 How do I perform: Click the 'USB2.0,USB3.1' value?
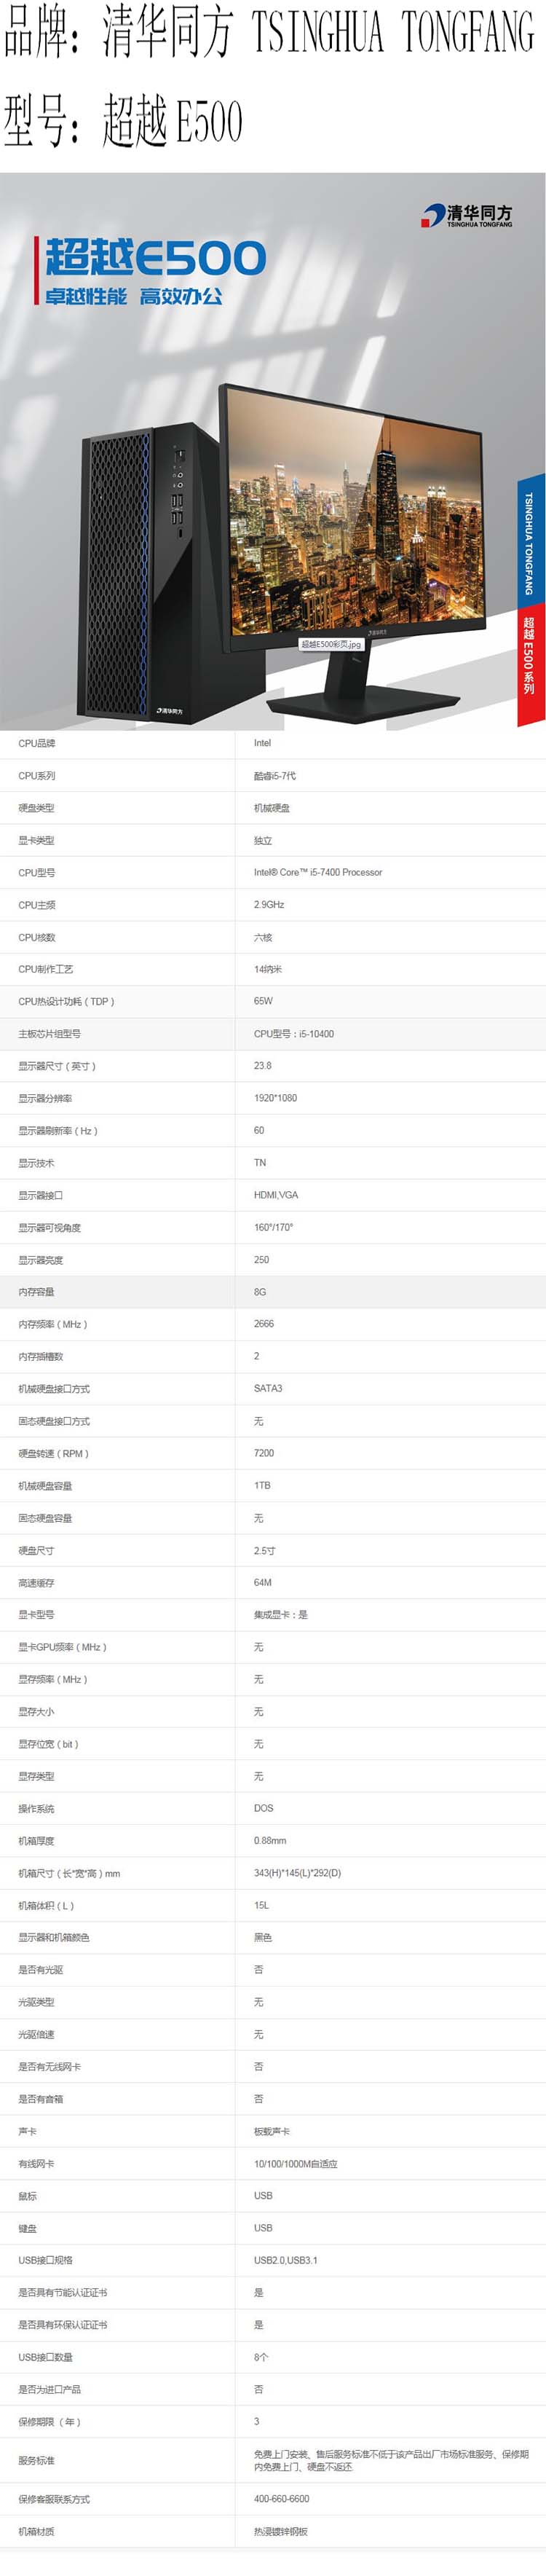286,2260
